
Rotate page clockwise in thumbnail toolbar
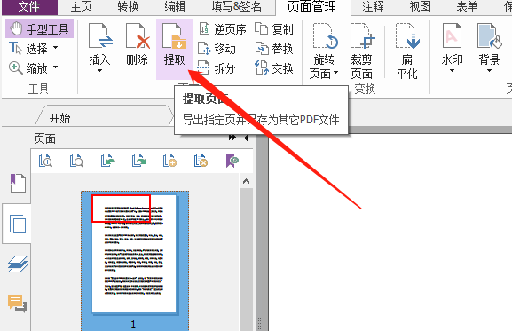[x=138, y=161]
